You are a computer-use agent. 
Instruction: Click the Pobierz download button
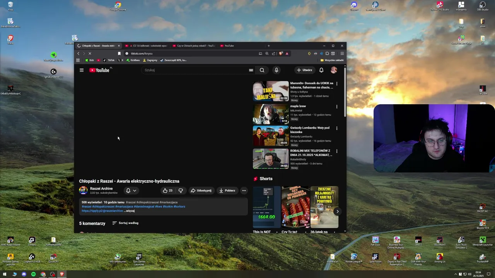pyautogui.click(x=227, y=190)
